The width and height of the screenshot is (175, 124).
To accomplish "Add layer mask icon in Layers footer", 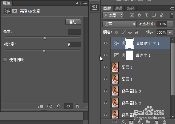I will pos(131,122).
